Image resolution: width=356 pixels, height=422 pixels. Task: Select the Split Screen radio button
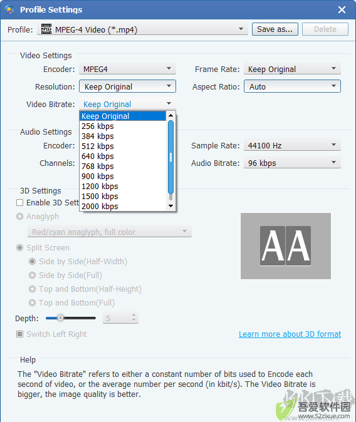(19, 247)
